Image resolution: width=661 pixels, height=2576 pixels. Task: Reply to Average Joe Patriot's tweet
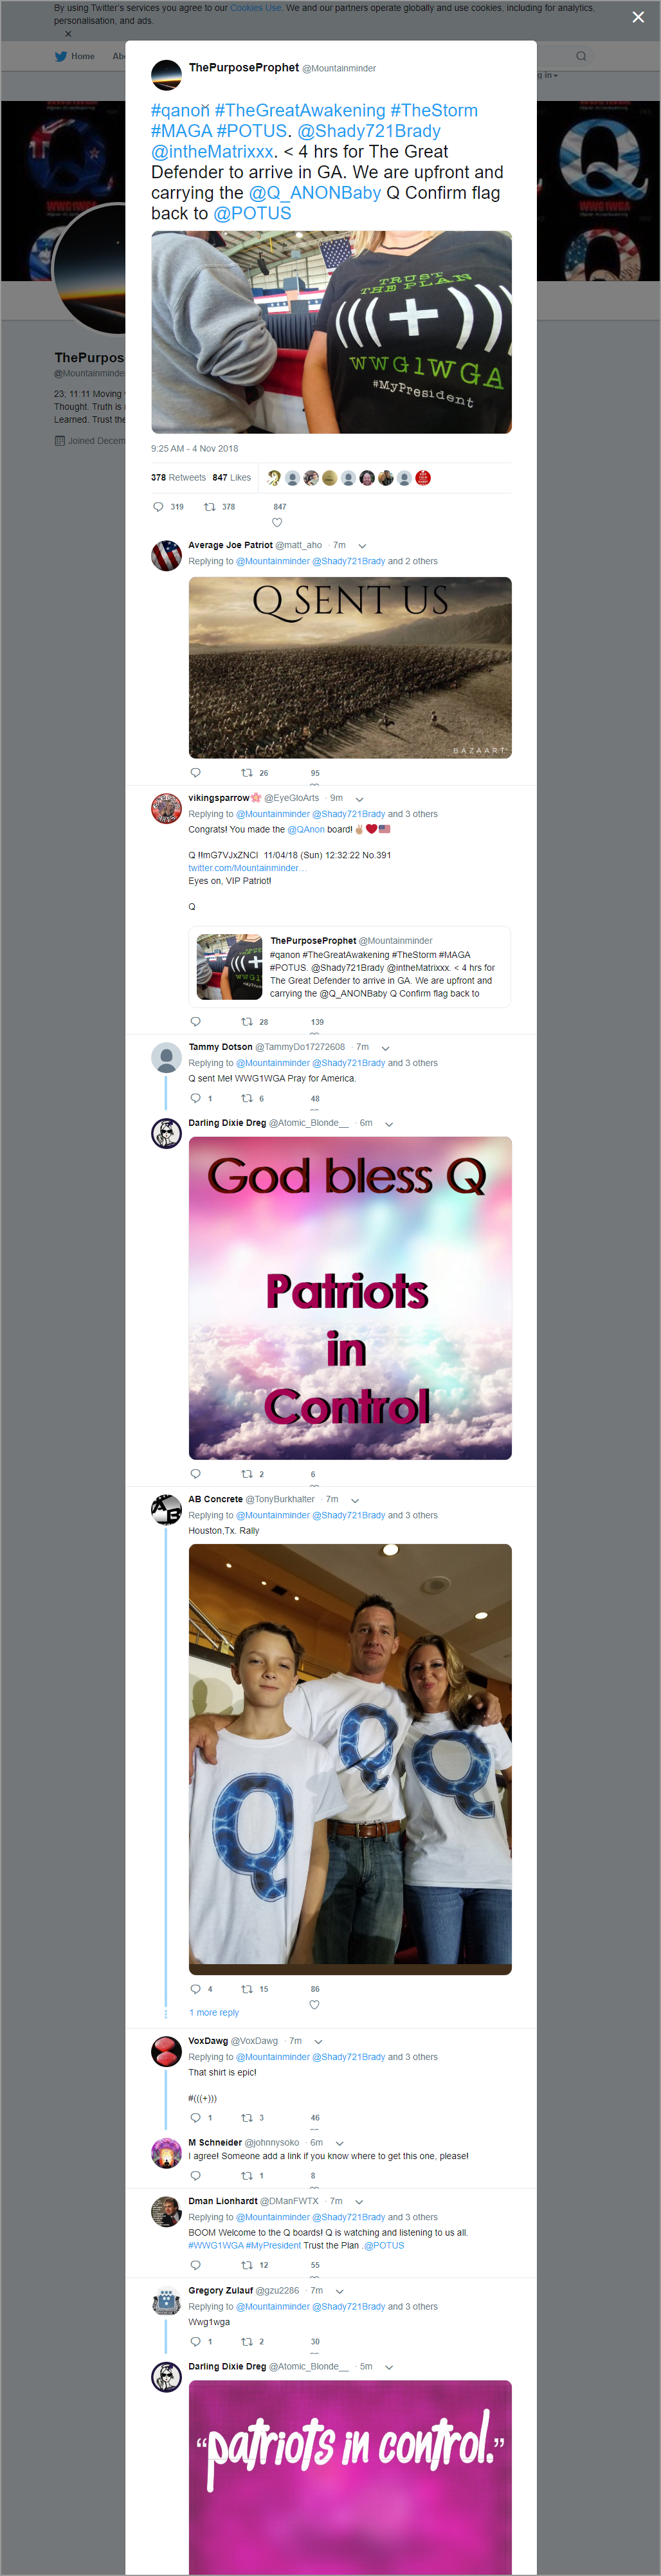[x=195, y=773]
